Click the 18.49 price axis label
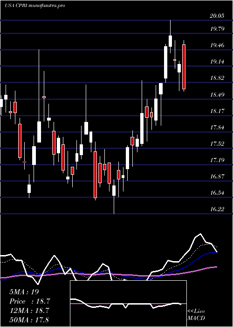The image size is (233, 327). pos(217,95)
